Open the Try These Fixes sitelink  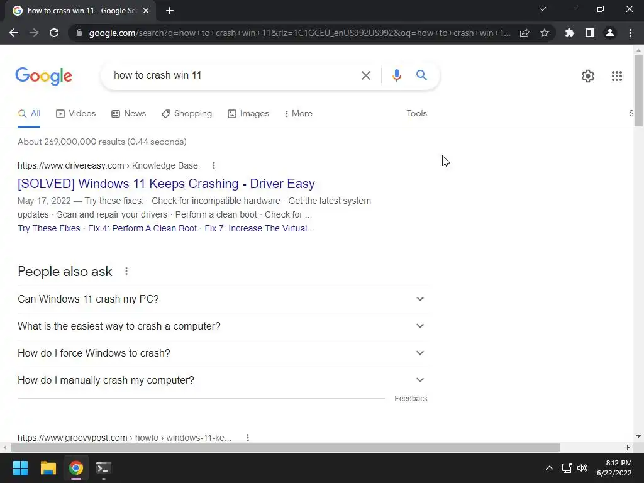[49, 228]
